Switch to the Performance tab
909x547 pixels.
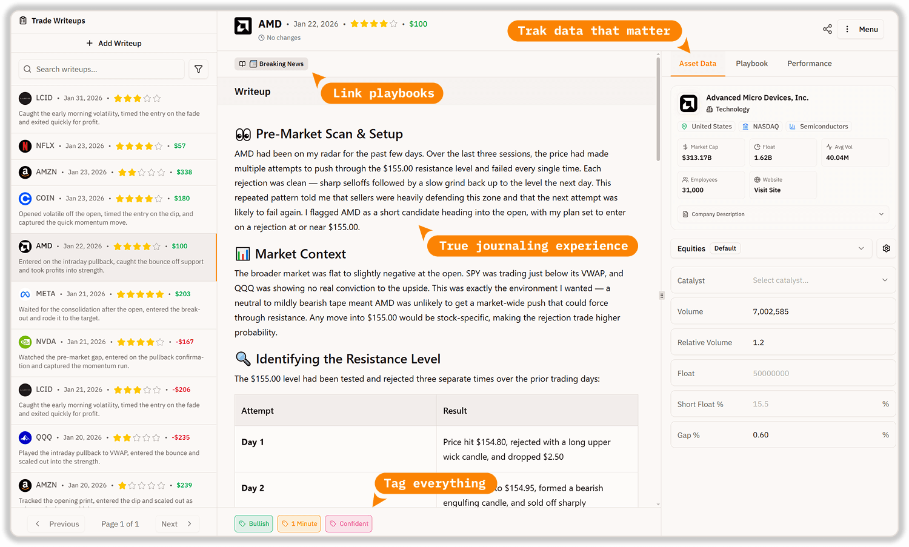pos(809,64)
